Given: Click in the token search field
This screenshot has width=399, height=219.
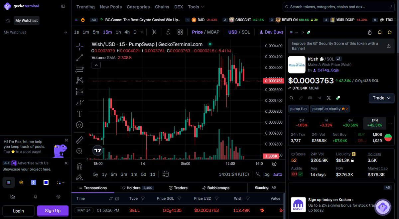Looking at the screenshot, I should 339,7.
